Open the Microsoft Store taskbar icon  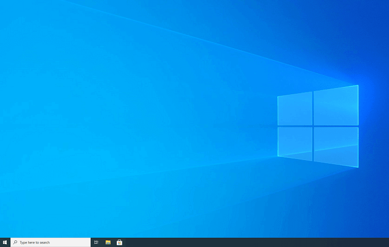pyautogui.click(x=119, y=242)
